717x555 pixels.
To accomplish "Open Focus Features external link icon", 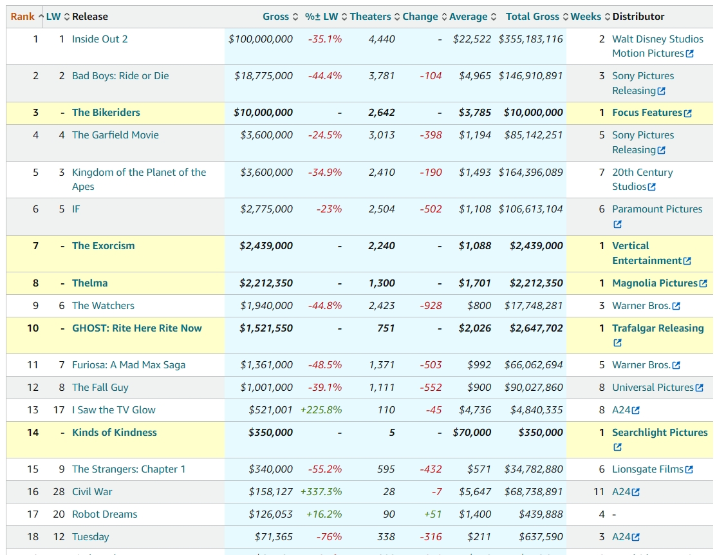I will pyautogui.click(x=688, y=113).
